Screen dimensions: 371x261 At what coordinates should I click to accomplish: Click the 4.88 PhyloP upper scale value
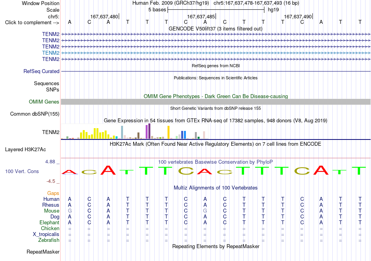[x=50, y=162]
